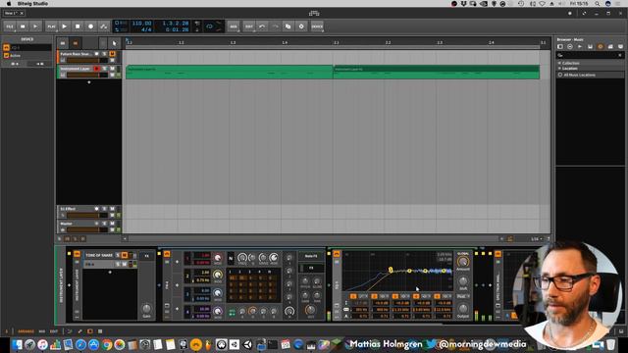Toggle EQ band 3 enable button
The width and height of the screenshot is (628, 353).
point(394,296)
